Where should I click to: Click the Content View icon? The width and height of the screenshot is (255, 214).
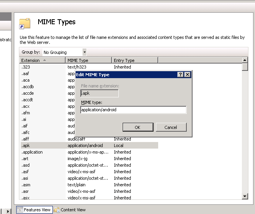click(x=57, y=210)
